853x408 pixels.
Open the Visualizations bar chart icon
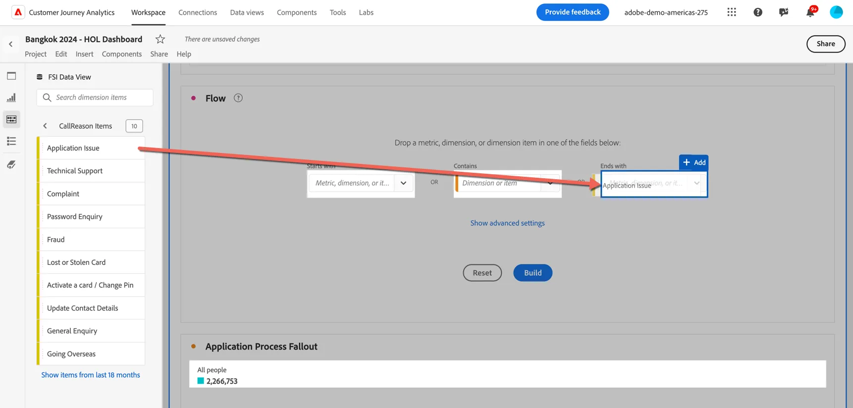(11, 98)
